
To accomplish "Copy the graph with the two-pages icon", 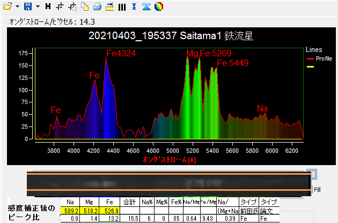I will point(85,6).
